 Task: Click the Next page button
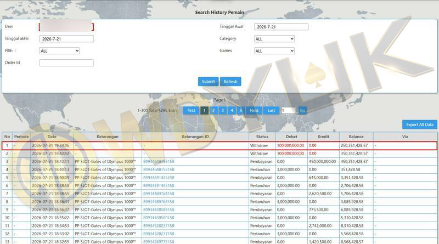(x=254, y=110)
